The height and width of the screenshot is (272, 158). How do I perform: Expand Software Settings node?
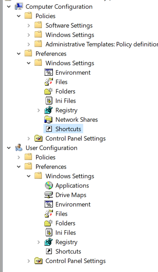[x=29, y=25]
